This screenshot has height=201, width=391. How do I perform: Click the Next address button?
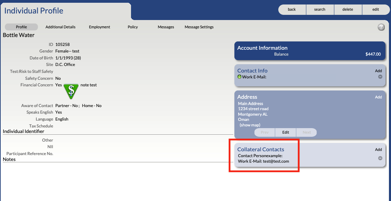pos(306,132)
